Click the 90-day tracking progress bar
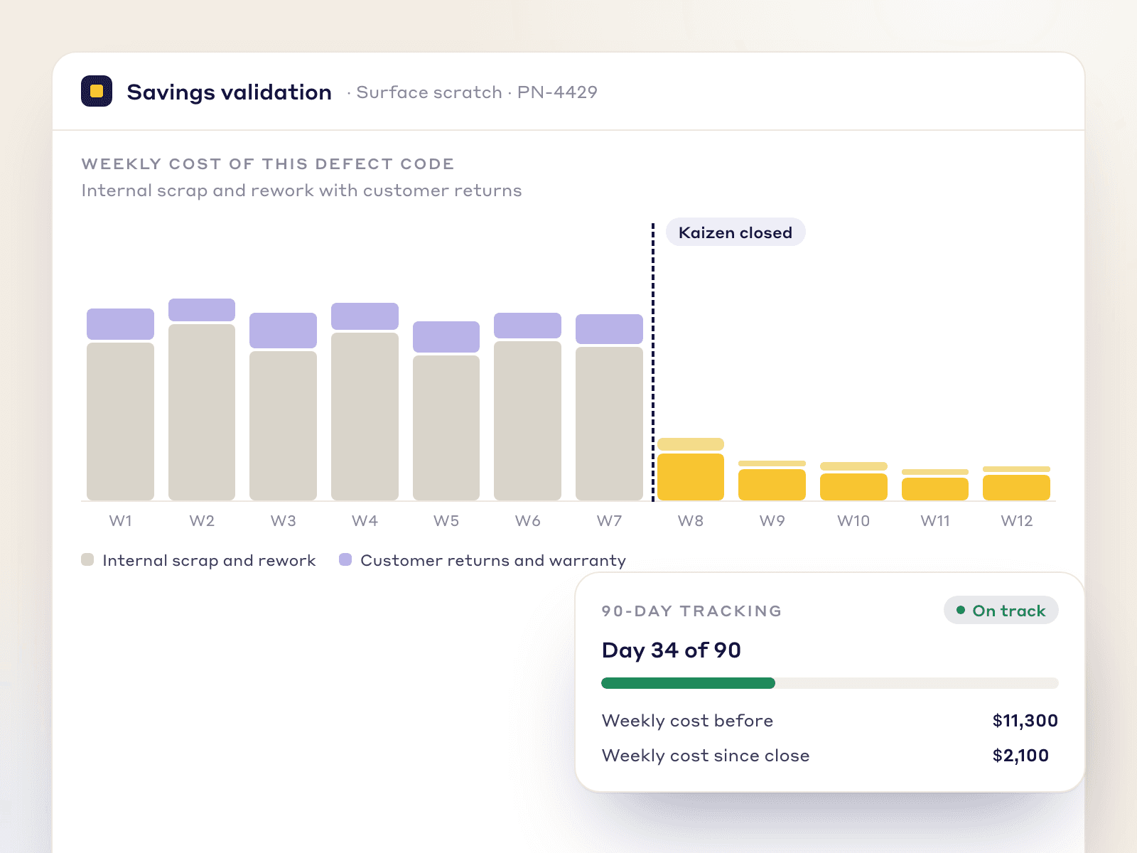The height and width of the screenshot is (853, 1137). coord(830,683)
